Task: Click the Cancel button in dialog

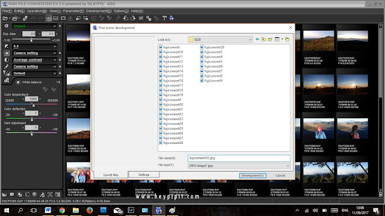Action: (280, 175)
